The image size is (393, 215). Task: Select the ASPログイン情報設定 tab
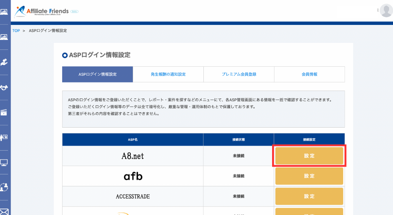click(97, 74)
